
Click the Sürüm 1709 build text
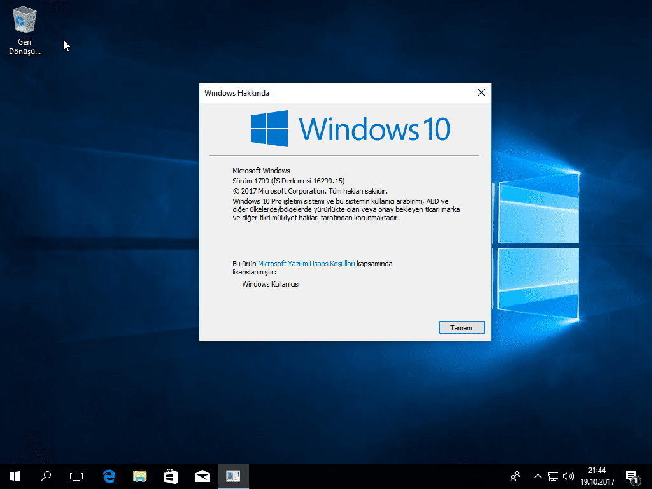coord(288,181)
